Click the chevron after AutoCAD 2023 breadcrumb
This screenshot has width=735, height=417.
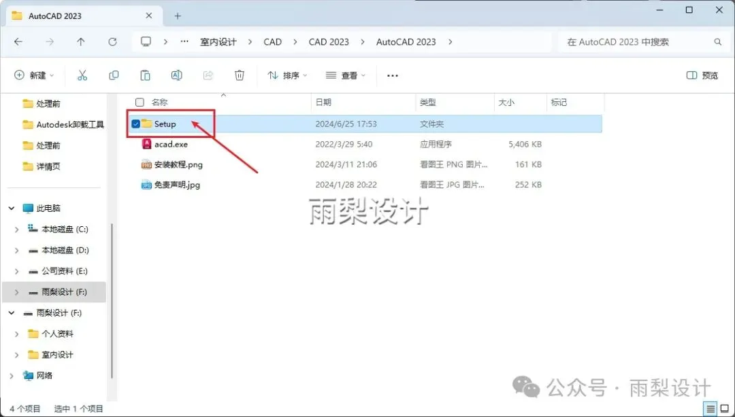[450, 41]
